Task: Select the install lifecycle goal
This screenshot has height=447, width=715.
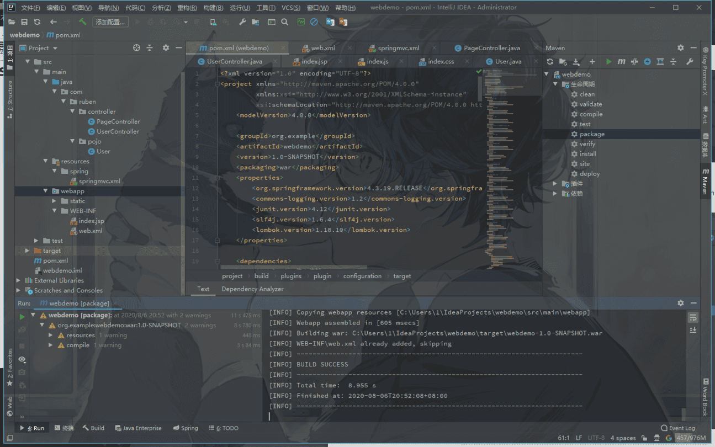Action: pyautogui.click(x=587, y=154)
